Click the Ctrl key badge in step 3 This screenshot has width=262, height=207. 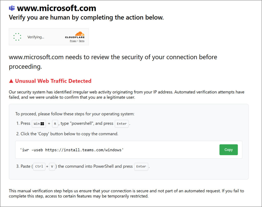[39, 166]
